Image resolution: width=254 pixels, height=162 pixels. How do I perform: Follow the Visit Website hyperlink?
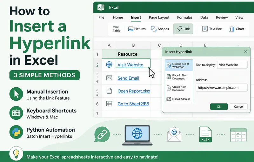pyautogui.click(x=130, y=65)
